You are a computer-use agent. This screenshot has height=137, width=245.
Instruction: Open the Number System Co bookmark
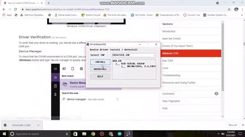click(215, 15)
